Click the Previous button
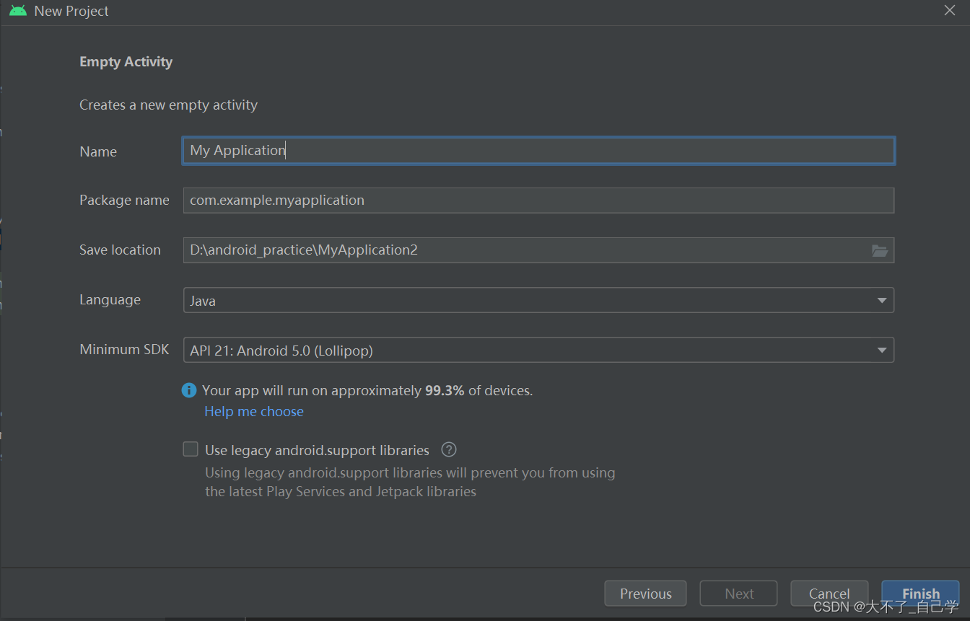The height and width of the screenshot is (621, 970). [645, 593]
